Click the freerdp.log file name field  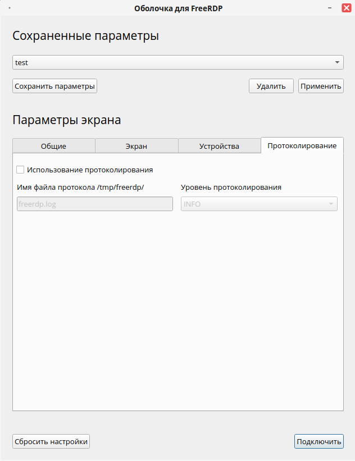95,204
